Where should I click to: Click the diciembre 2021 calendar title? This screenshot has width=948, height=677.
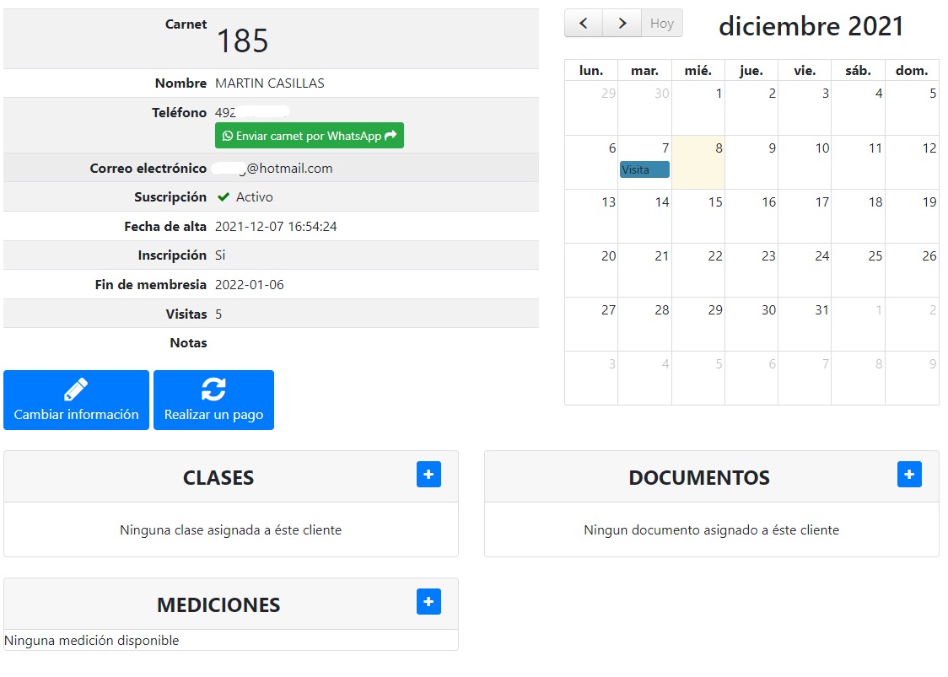point(811,26)
